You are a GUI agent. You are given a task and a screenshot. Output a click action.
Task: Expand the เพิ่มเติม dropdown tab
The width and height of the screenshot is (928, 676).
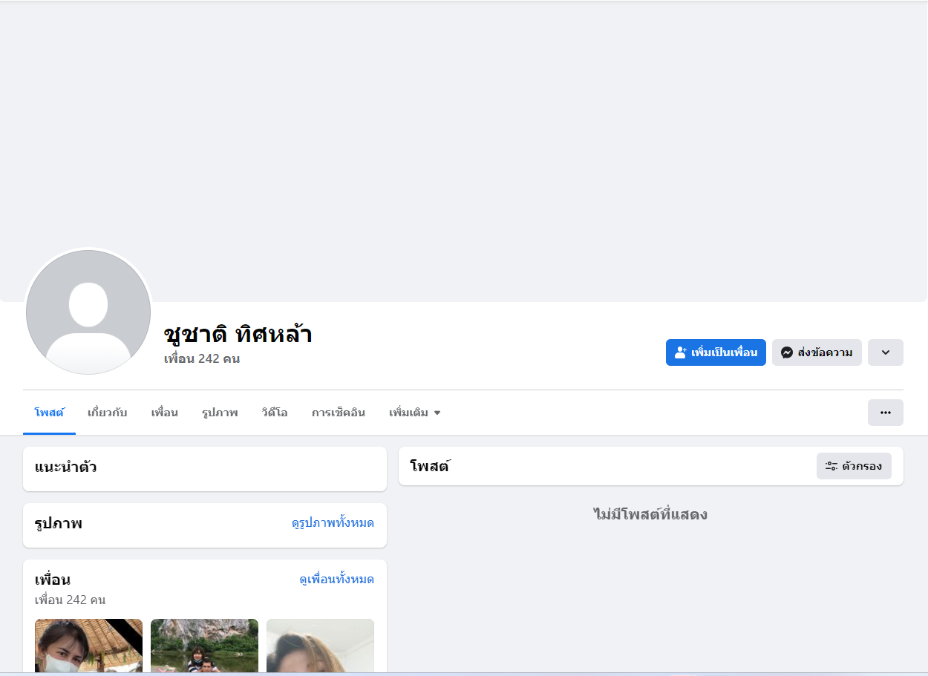point(415,413)
